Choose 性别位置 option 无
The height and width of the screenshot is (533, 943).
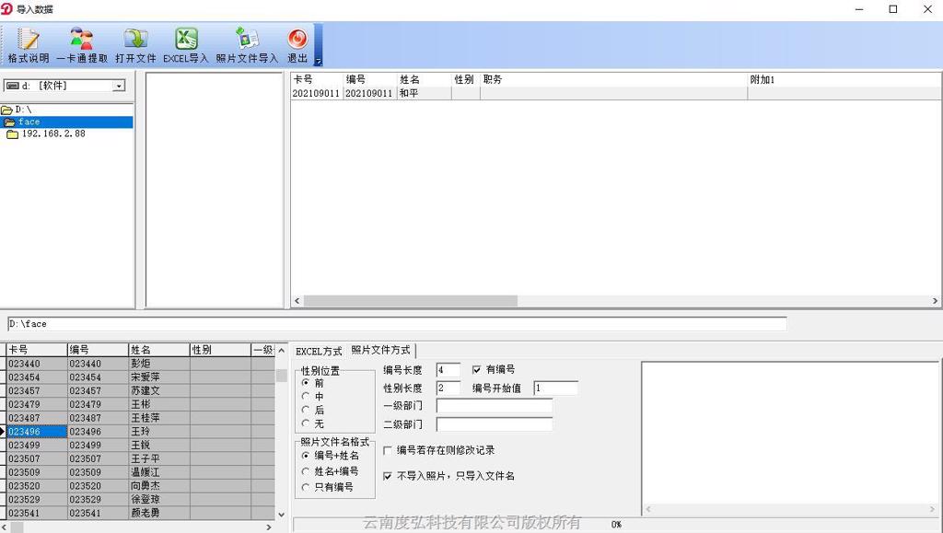[307, 423]
